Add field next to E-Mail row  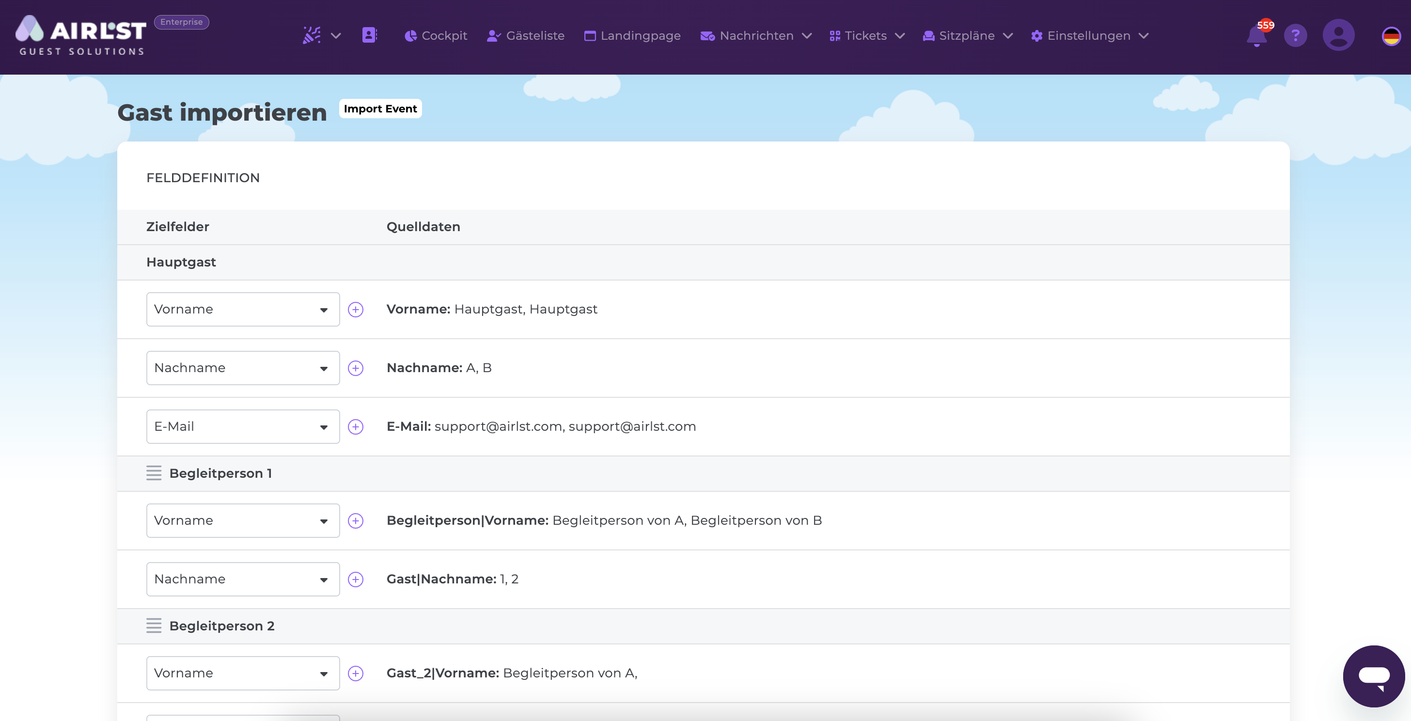356,427
